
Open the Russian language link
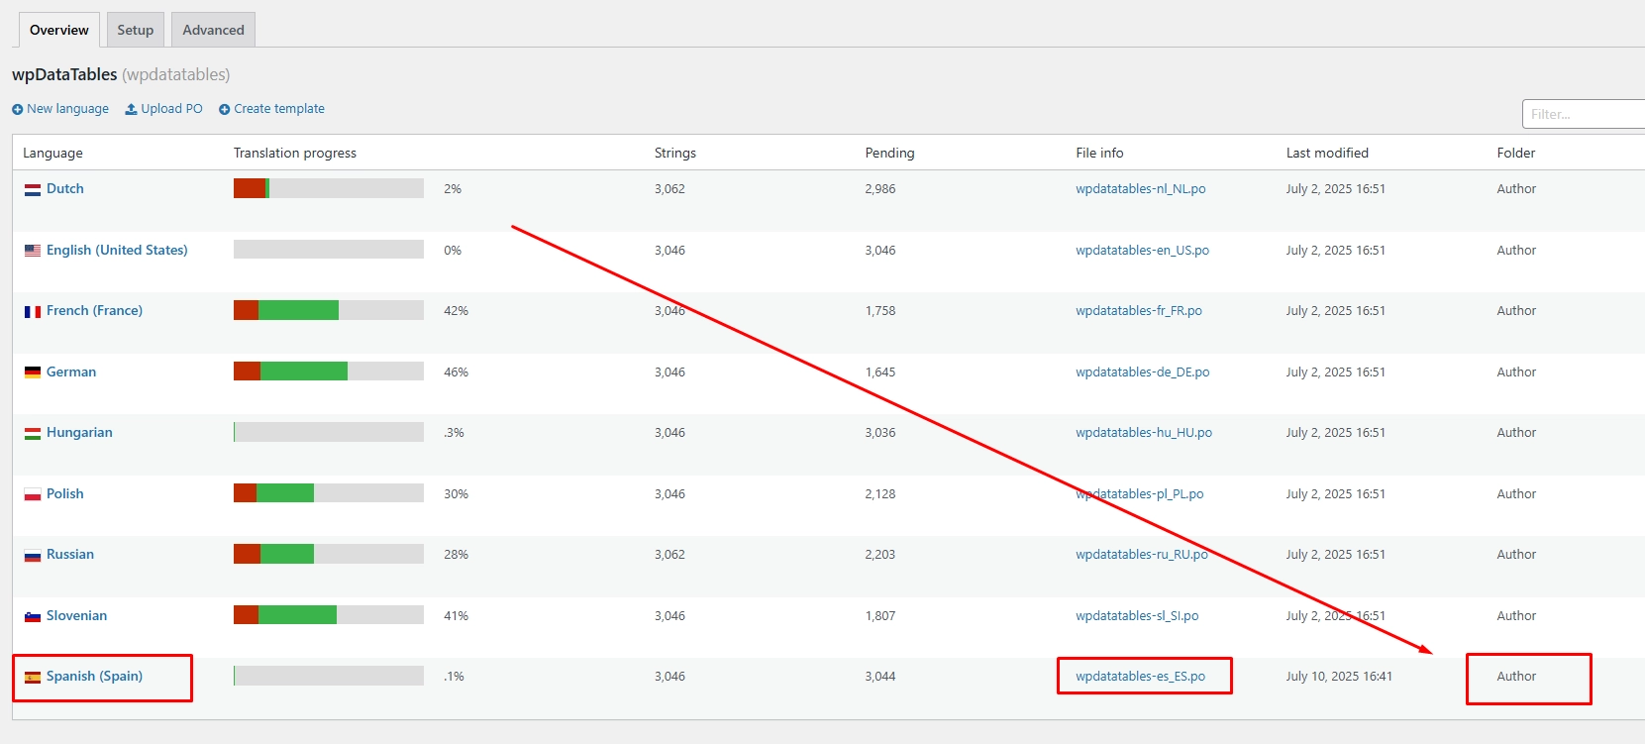[70, 554]
